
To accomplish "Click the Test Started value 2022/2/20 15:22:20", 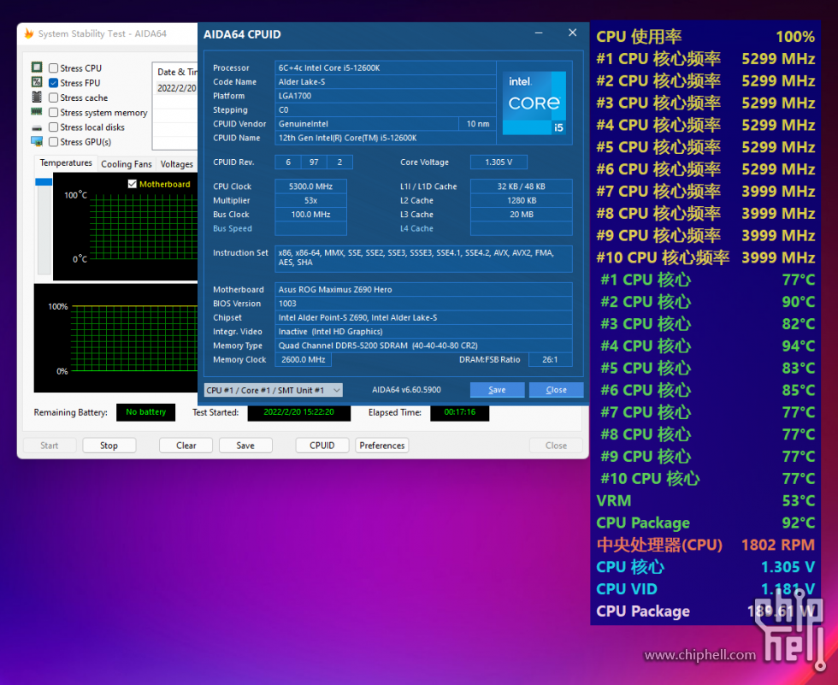I will click(x=298, y=412).
